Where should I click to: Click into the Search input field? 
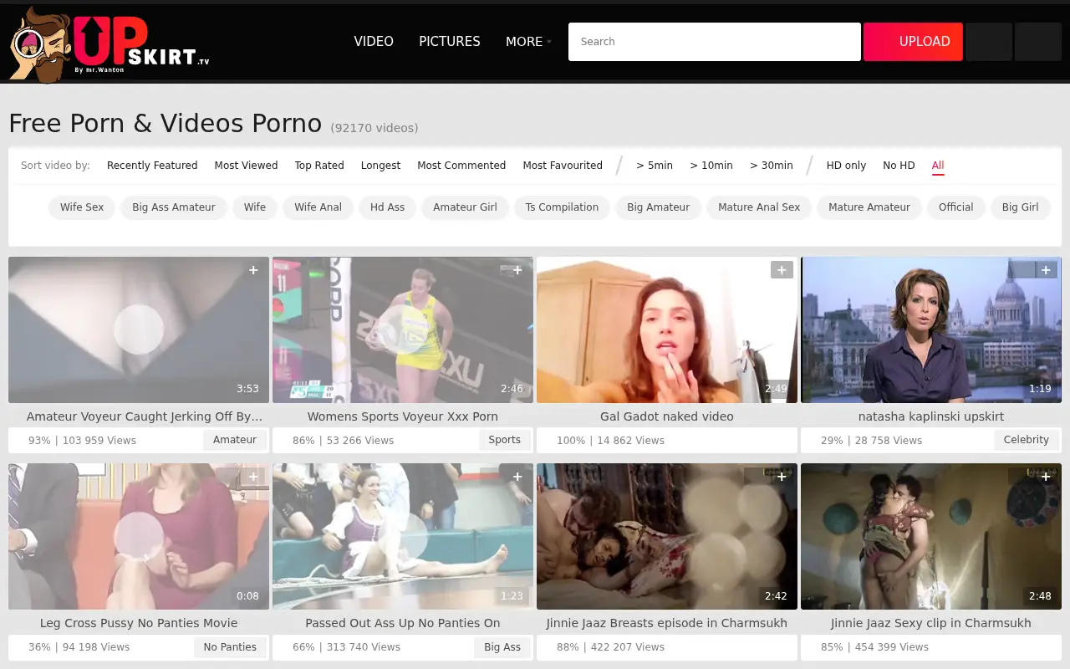(x=715, y=42)
